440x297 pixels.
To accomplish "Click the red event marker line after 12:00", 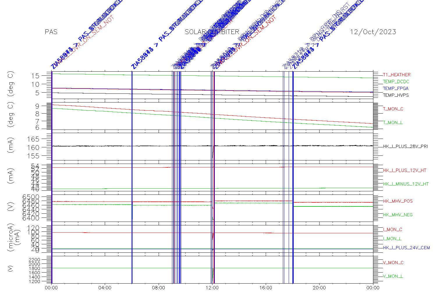I will [214, 177].
